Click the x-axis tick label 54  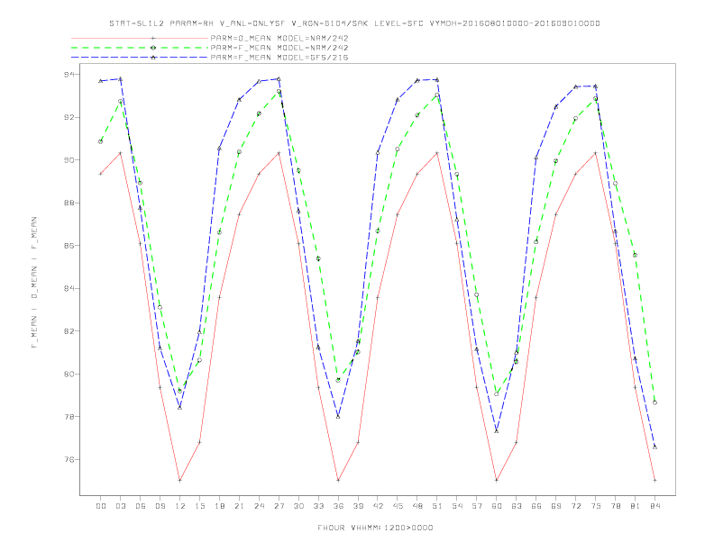457,506
